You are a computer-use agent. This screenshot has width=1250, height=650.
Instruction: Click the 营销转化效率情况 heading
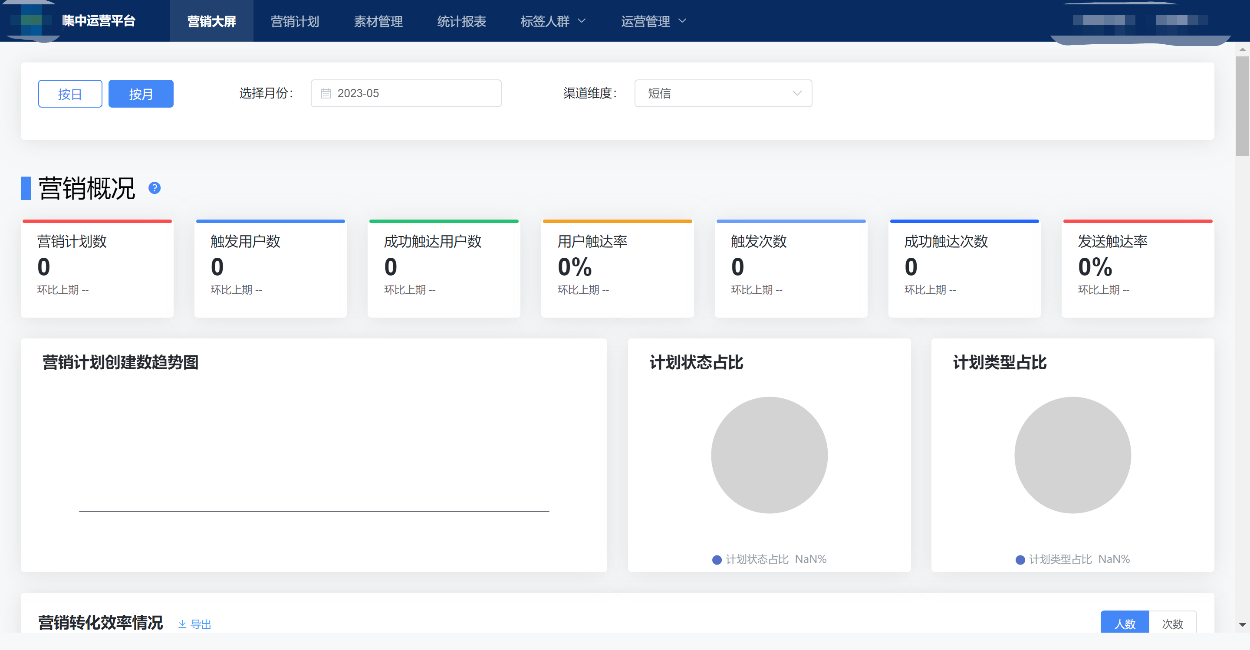[x=100, y=622]
